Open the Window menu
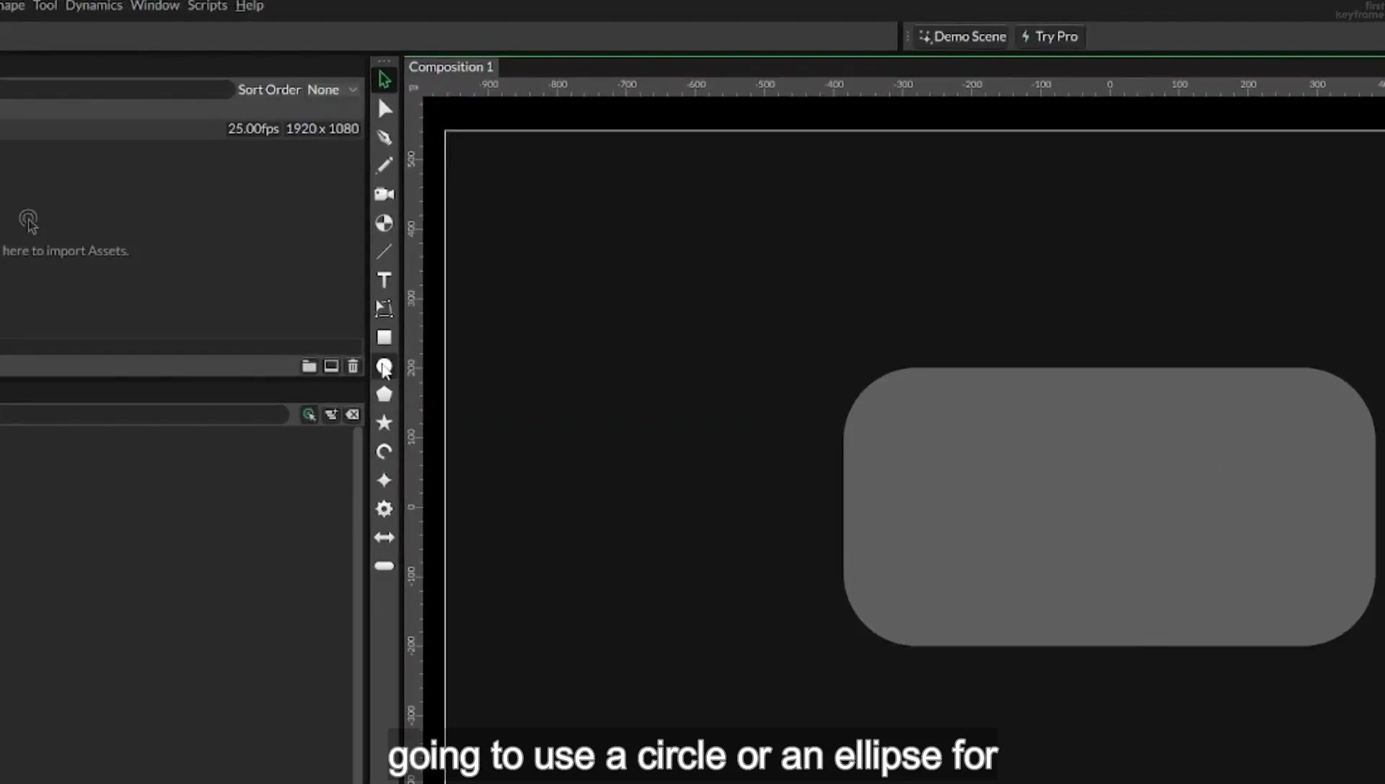 coord(154,6)
